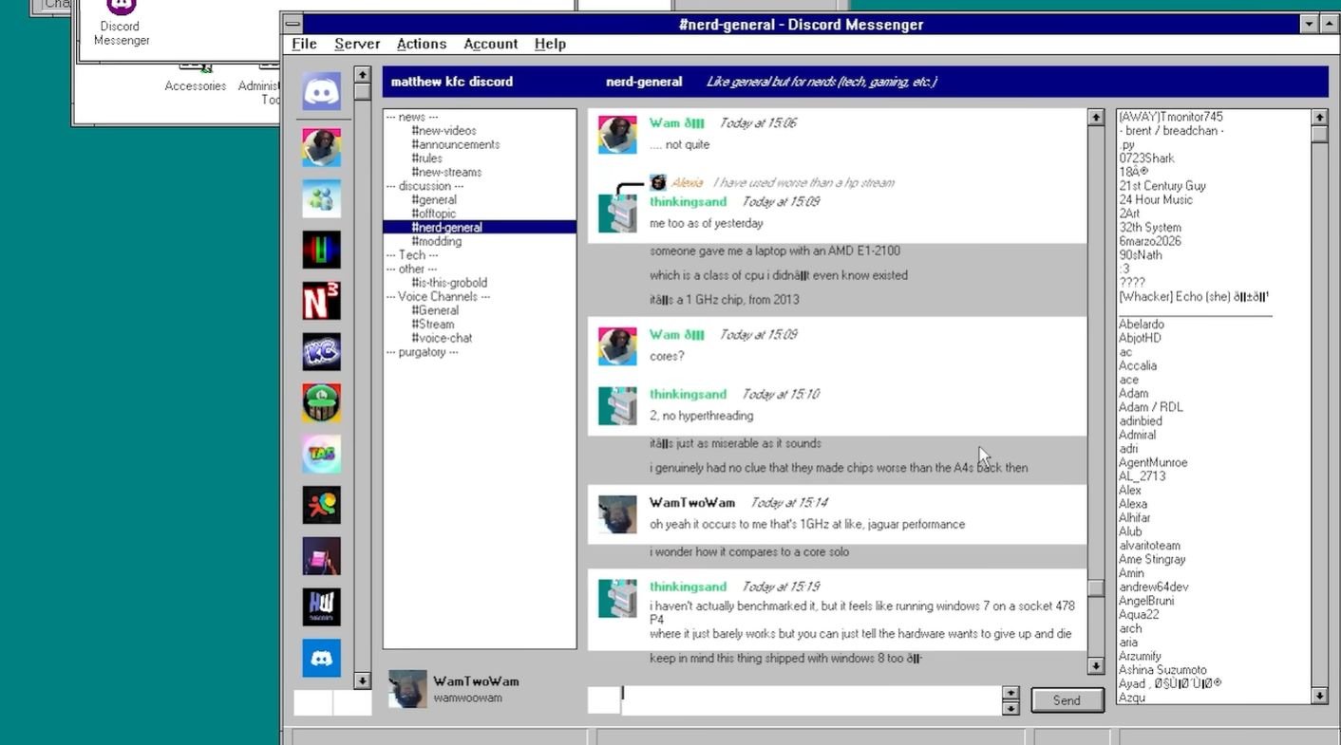
Task: Select the matthew kfc server avatar icon
Action: pyautogui.click(x=321, y=146)
